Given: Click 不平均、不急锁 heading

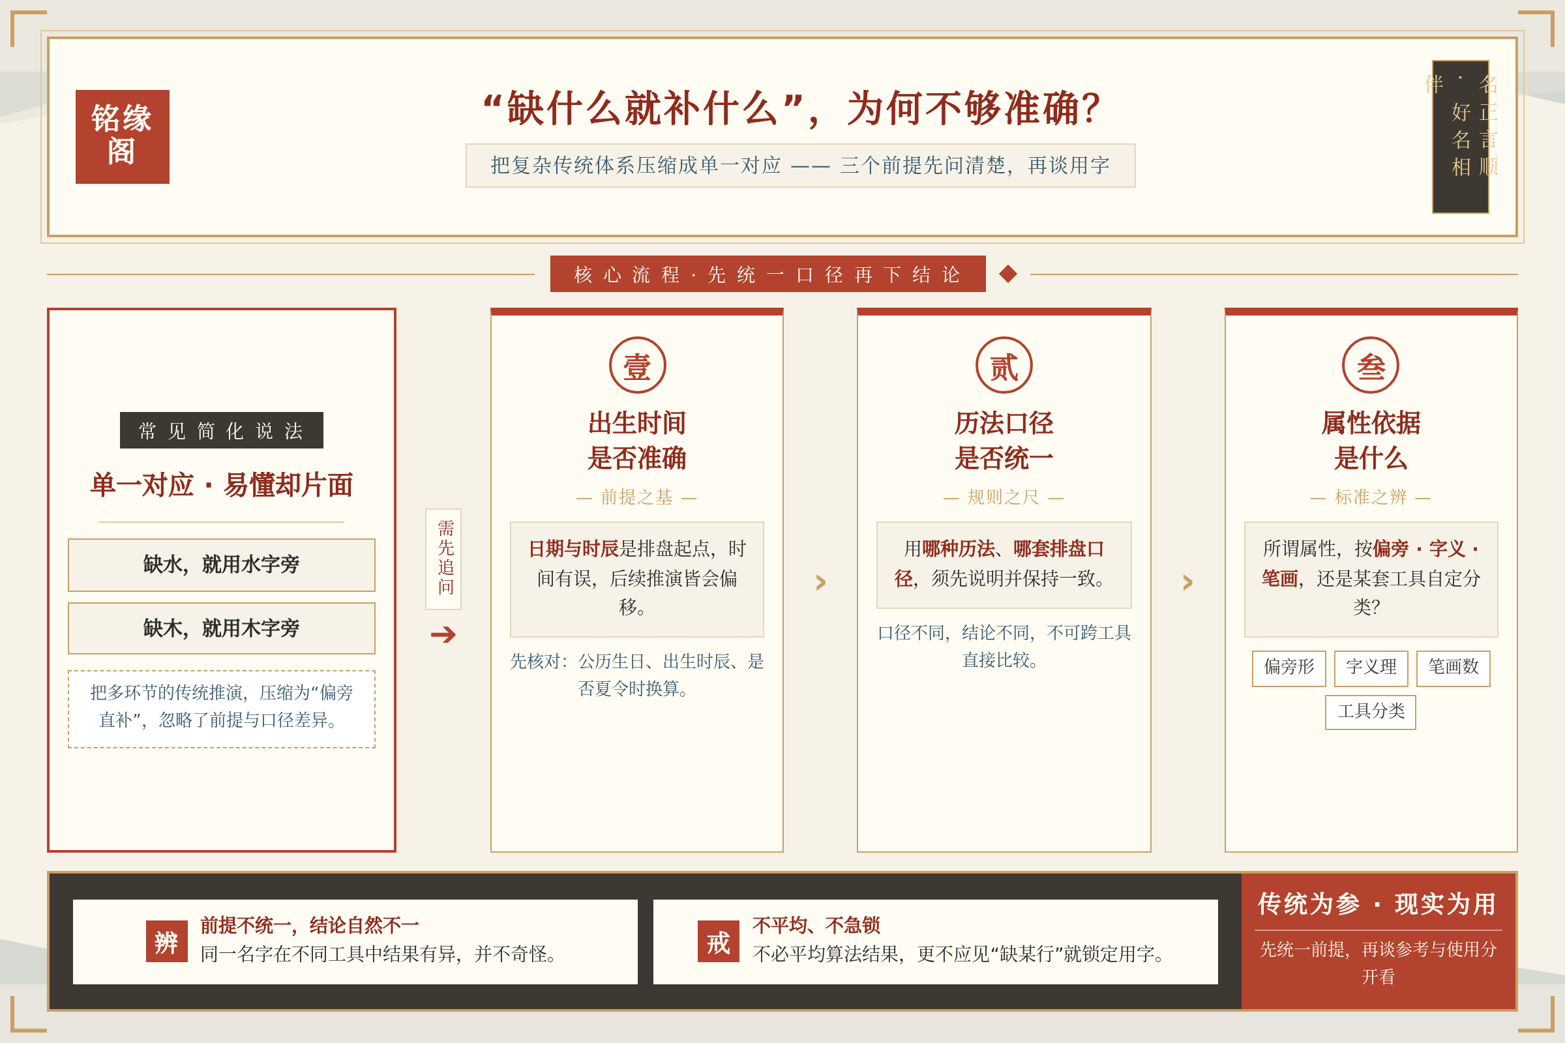Looking at the screenshot, I should 816,925.
